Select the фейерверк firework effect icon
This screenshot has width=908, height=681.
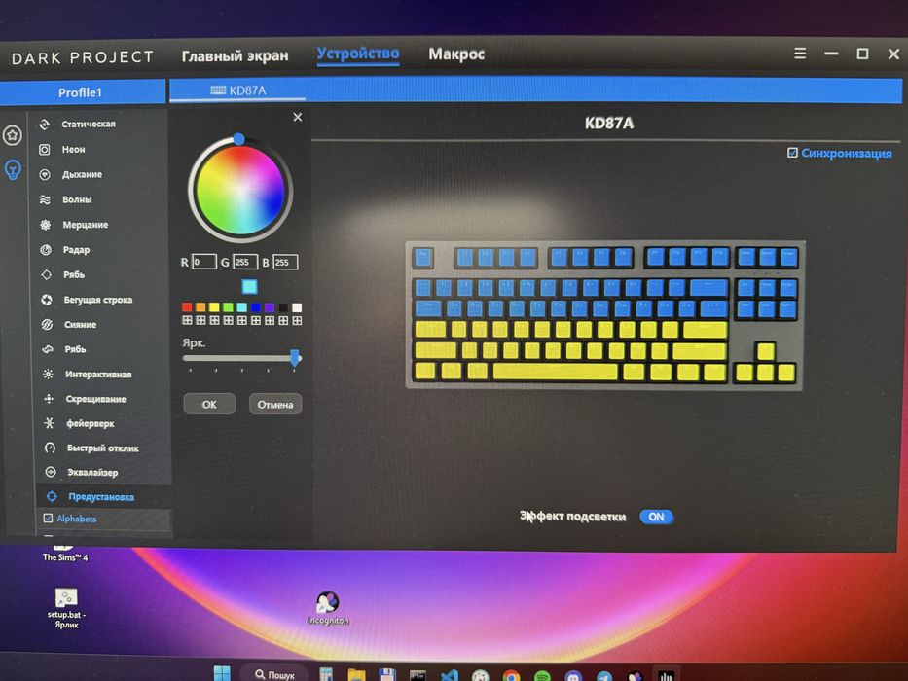coord(50,423)
